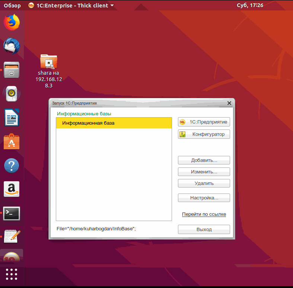Open the Amazon dock icon
The image size is (293, 288).
tap(12, 189)
